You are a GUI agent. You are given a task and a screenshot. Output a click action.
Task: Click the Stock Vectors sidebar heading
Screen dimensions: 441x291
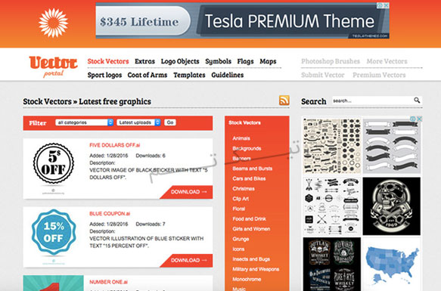[x=244, y=123]
